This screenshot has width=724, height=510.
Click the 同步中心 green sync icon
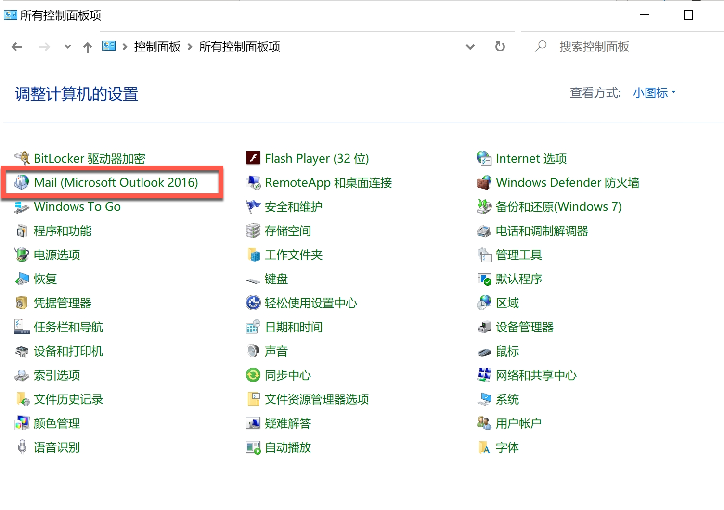point(253,375)
